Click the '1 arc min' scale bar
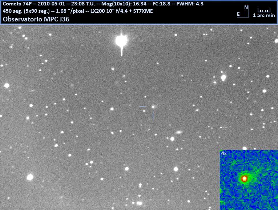 264,13
